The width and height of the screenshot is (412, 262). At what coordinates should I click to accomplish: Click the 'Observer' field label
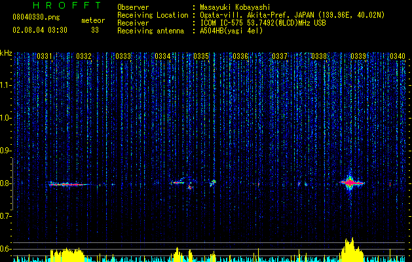point(133,7)
